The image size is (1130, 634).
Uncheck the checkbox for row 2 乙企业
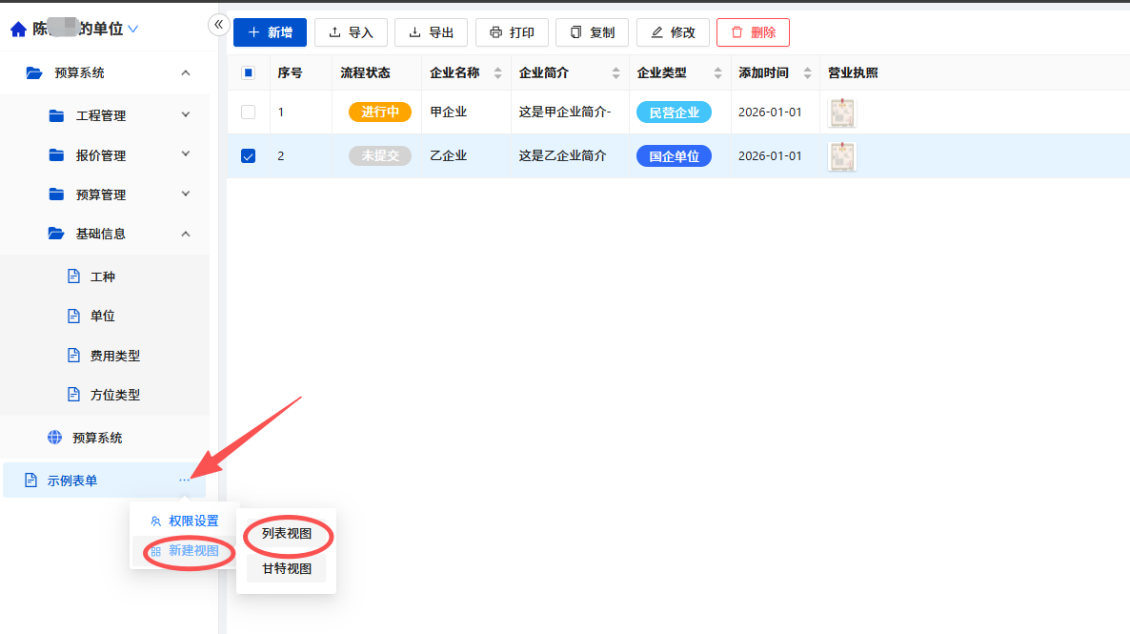[248, 155]
